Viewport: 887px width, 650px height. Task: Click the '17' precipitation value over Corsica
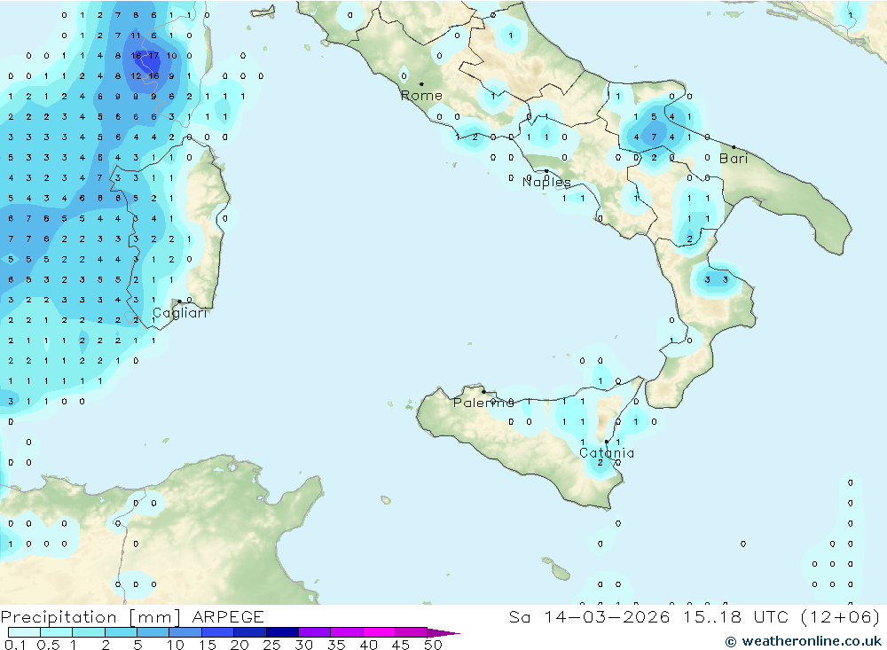click(153, 56)
